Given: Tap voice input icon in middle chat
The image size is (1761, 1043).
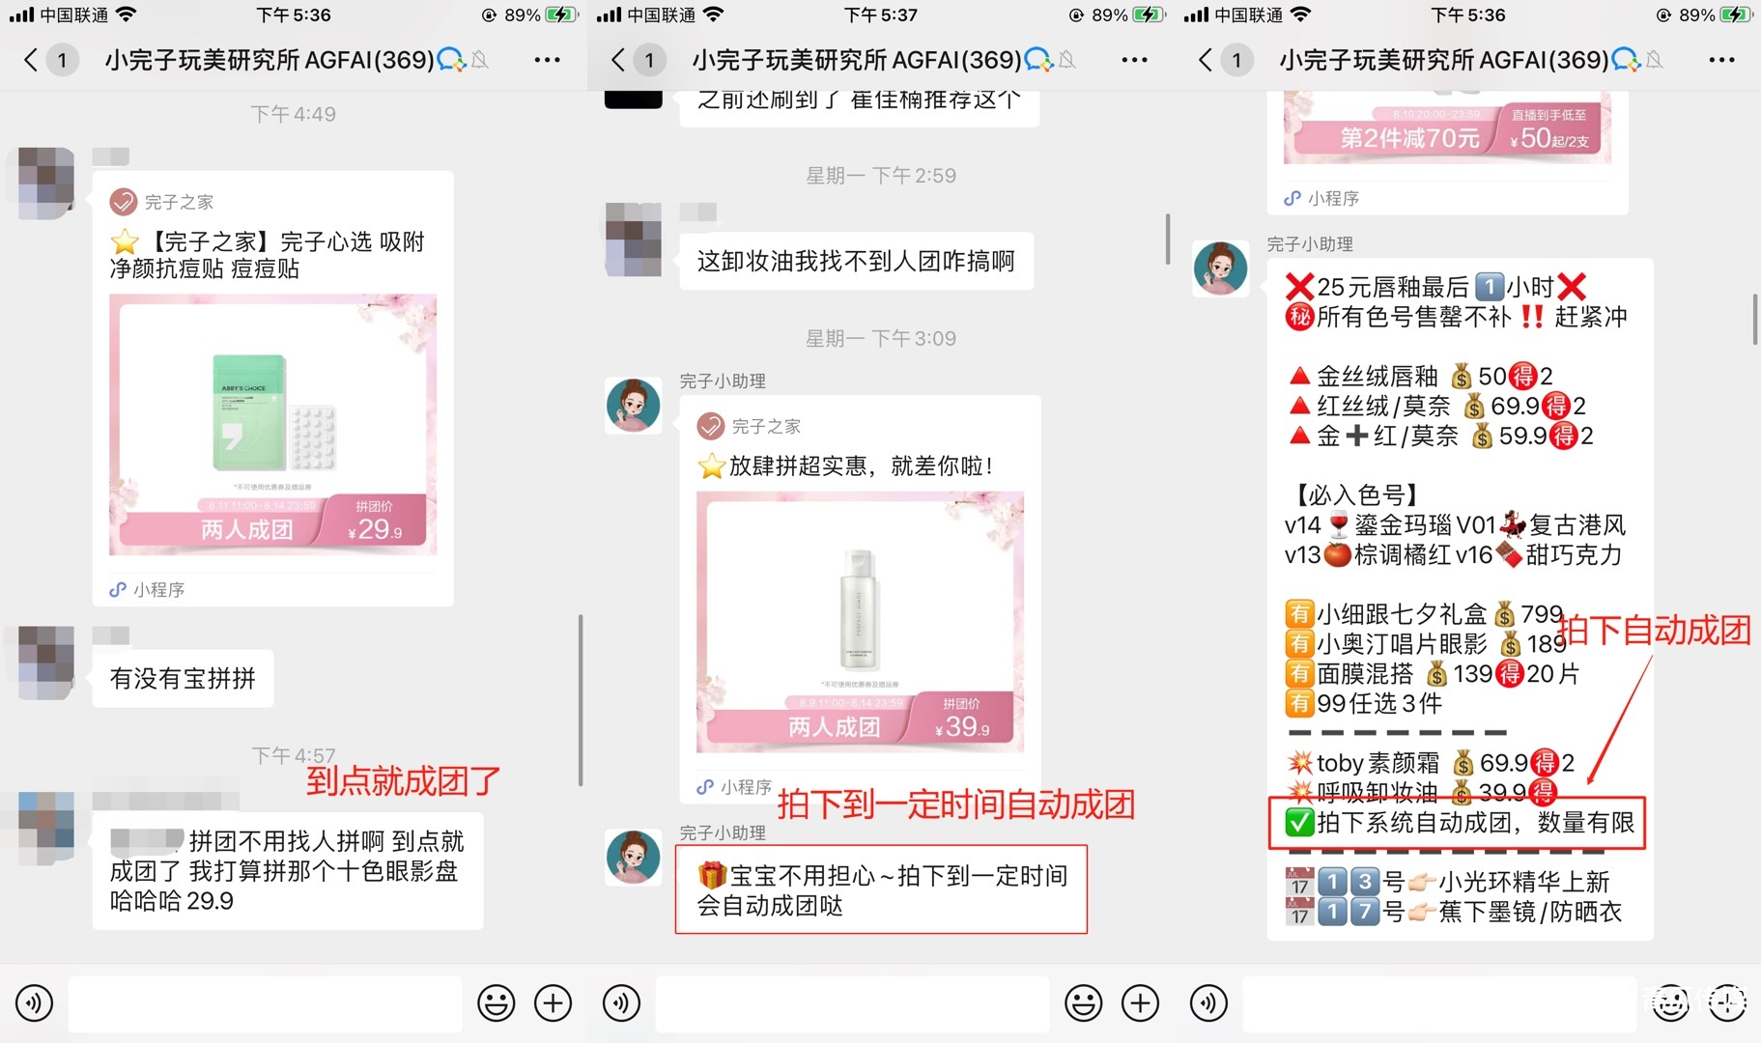Looking at the screenshot, I should (621, 1003).
